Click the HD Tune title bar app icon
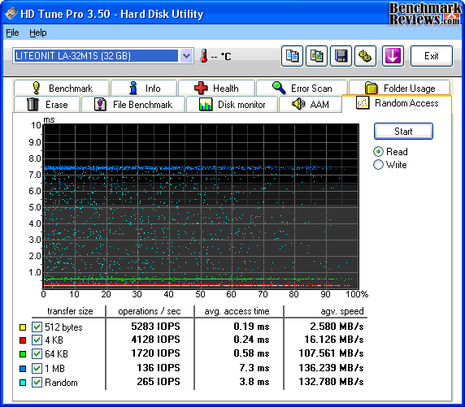The image size is (465, 407). [x=11, y=14]
